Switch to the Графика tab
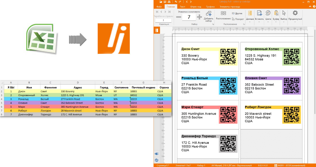The height and width of the screenshot is (167, 316). pos(210,7)
